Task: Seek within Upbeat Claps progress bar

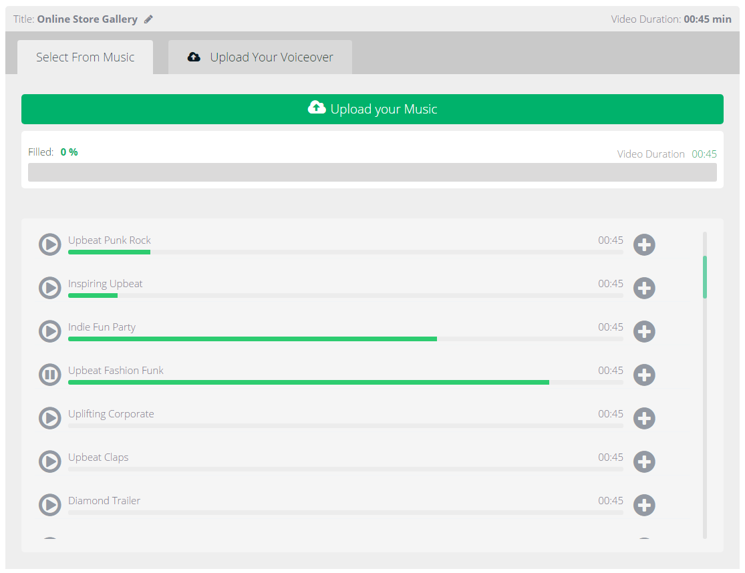Action: (345, 469)
